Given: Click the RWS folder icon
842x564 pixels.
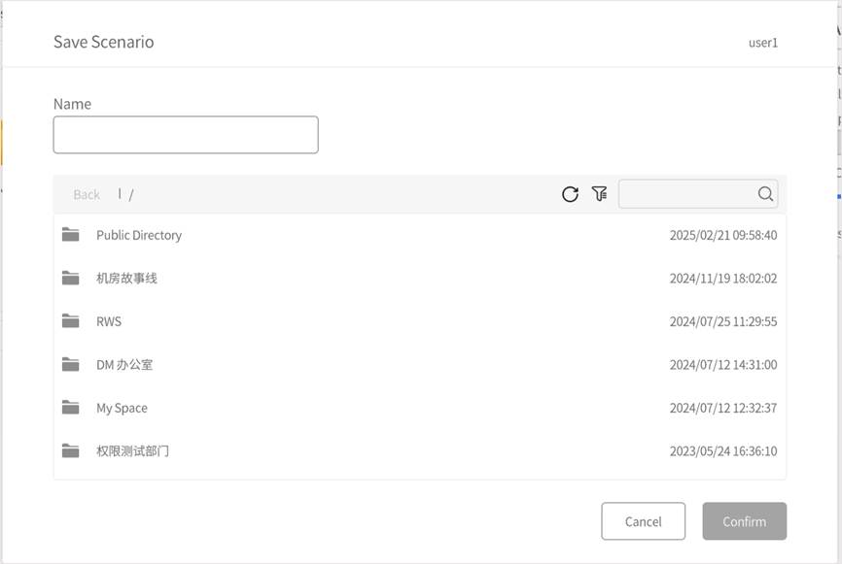Looking at the screenshot, I should 70,321.
